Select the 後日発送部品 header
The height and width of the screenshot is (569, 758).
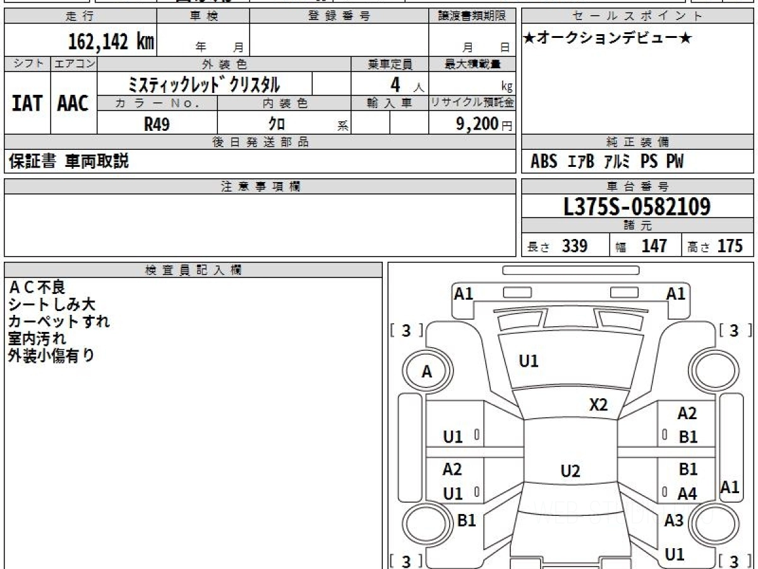[x=260, y=142]
